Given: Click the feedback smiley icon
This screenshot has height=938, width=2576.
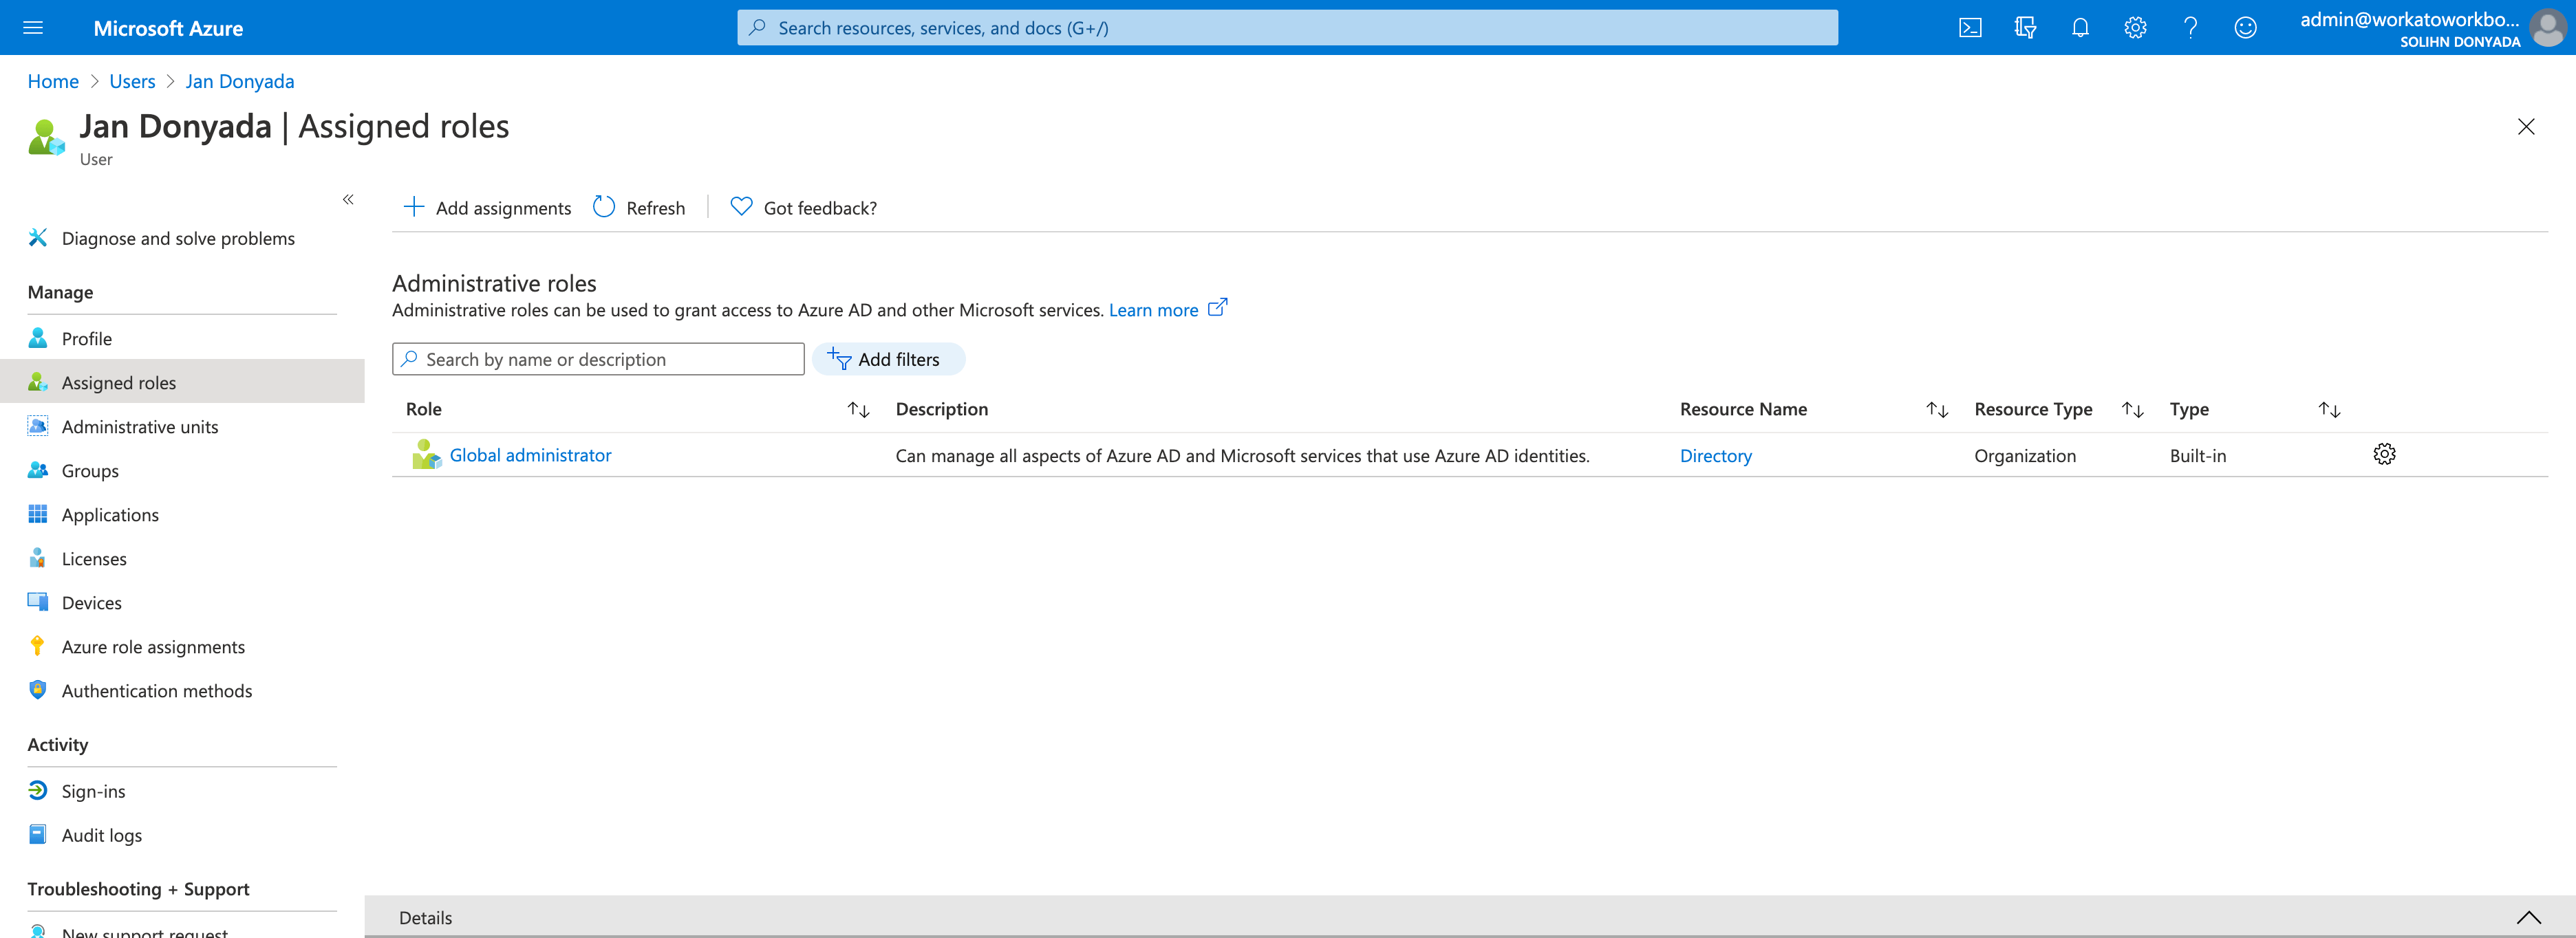Looking at the screenshot, I should pos(2245,28).
